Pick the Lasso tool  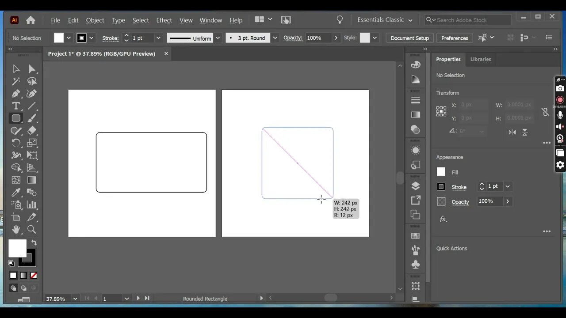coord(32,81)
